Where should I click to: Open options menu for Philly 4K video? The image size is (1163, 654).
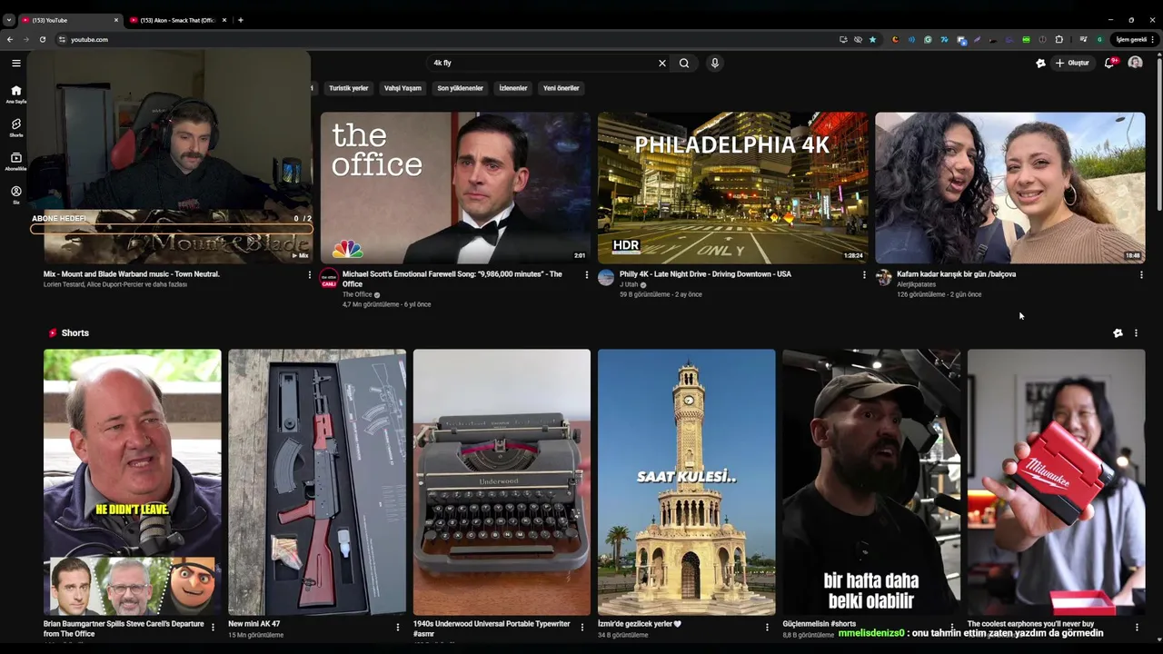864,274
